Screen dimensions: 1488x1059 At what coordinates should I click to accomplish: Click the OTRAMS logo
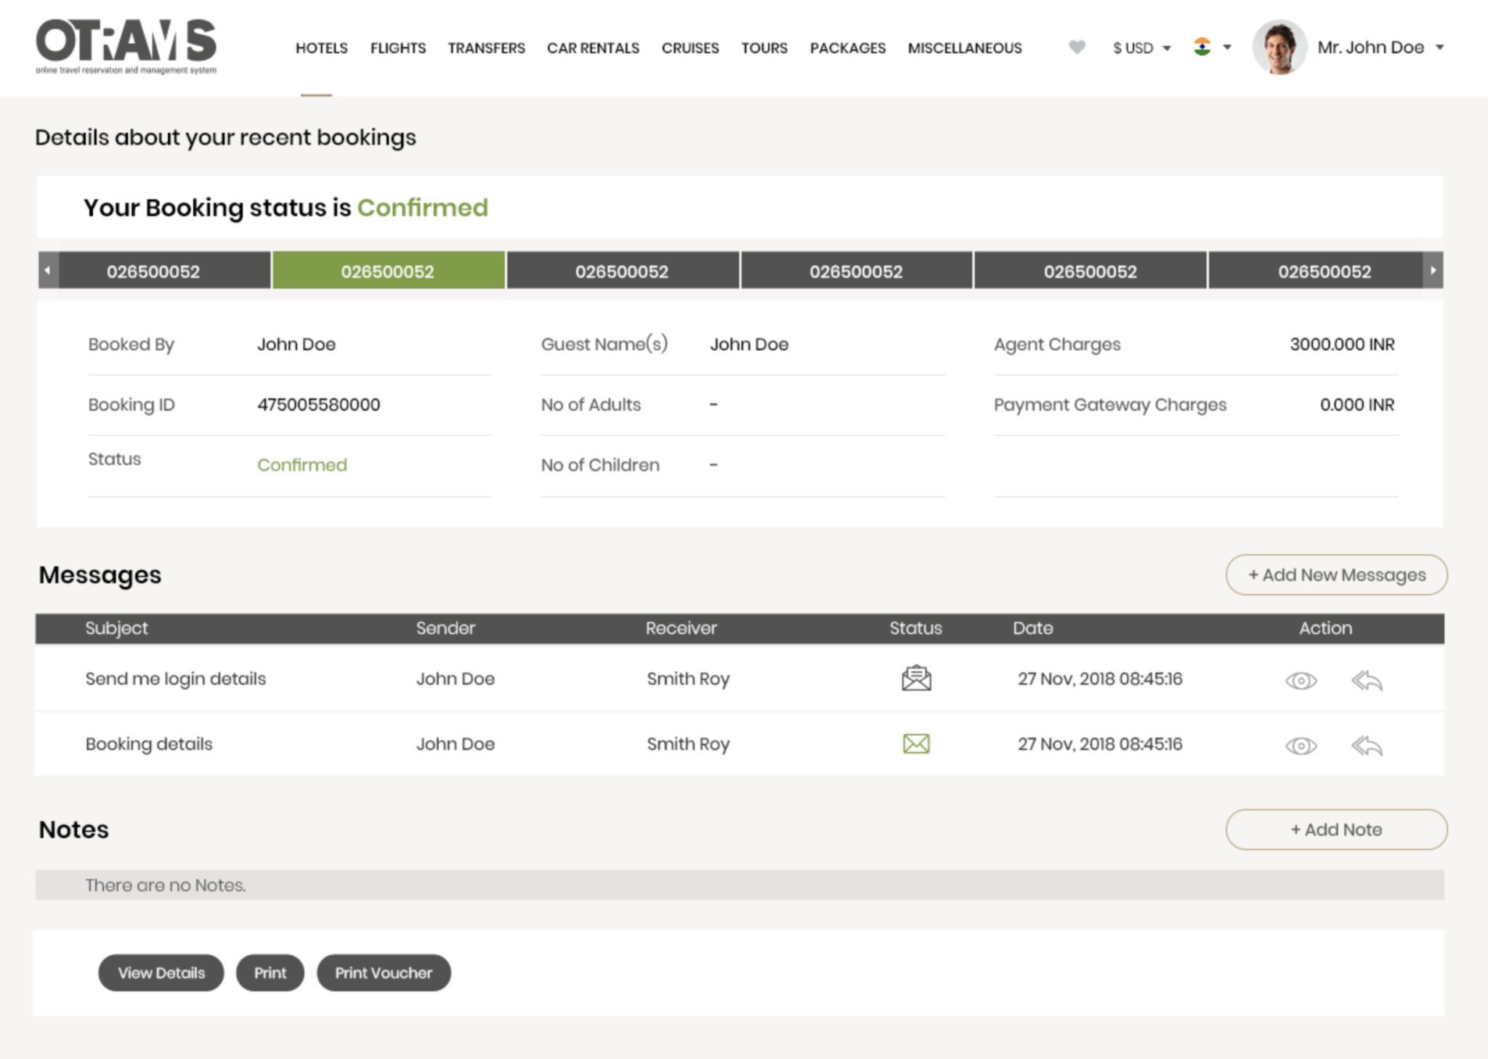click(126, 46)
